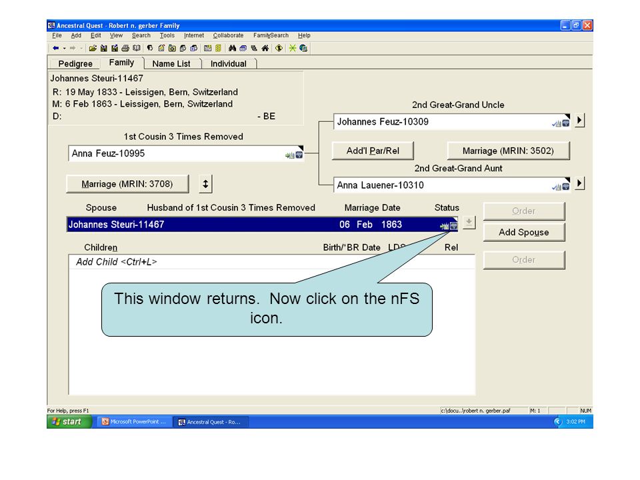Select the Anna Feuz-10995 name box

coord(186,153)
